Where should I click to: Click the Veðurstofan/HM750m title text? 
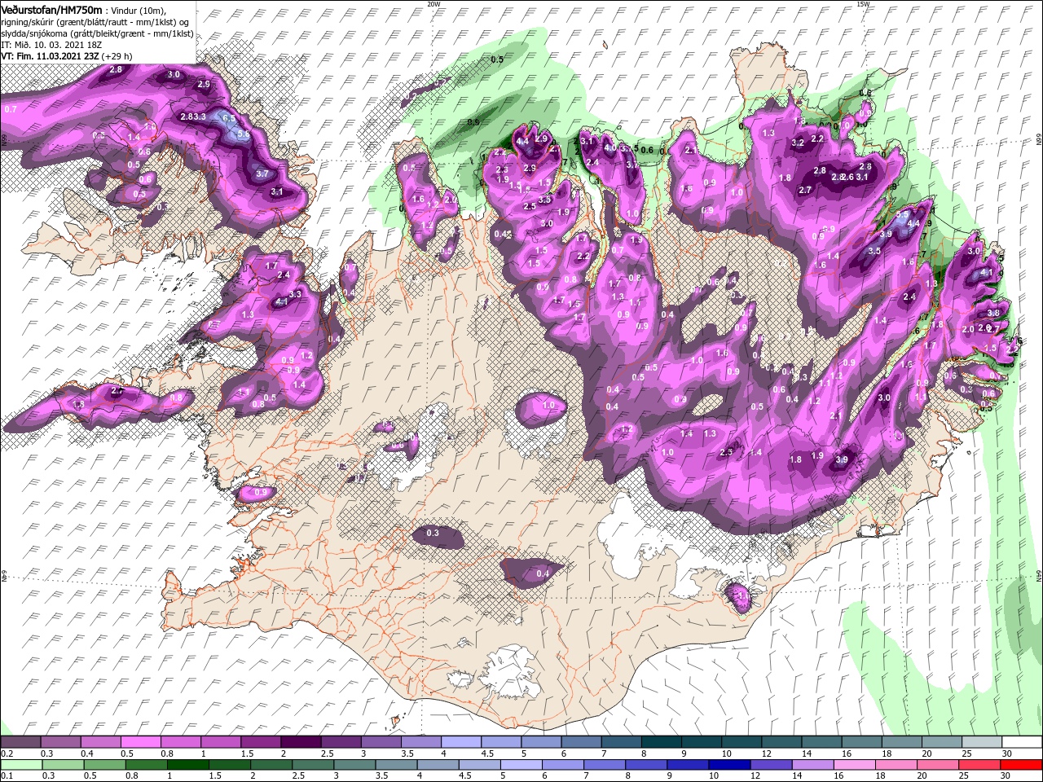point(51,9)
